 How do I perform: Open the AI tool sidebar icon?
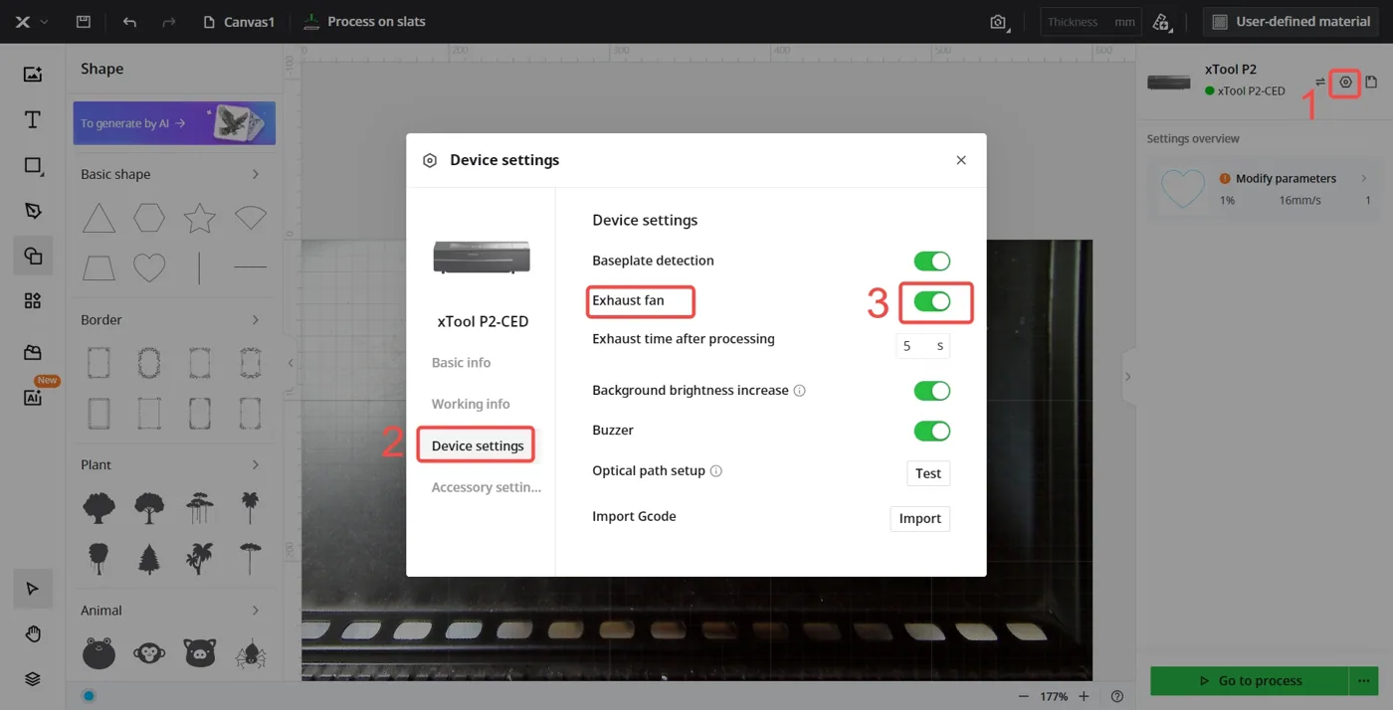coord(33,397)
